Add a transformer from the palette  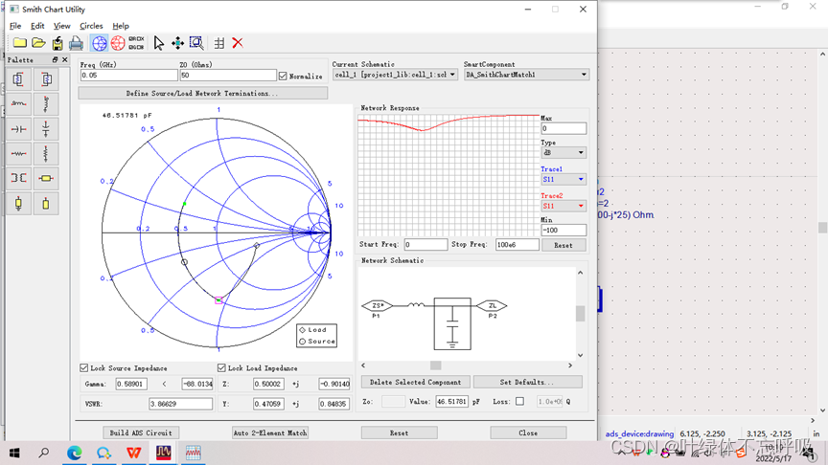[18, 178]
